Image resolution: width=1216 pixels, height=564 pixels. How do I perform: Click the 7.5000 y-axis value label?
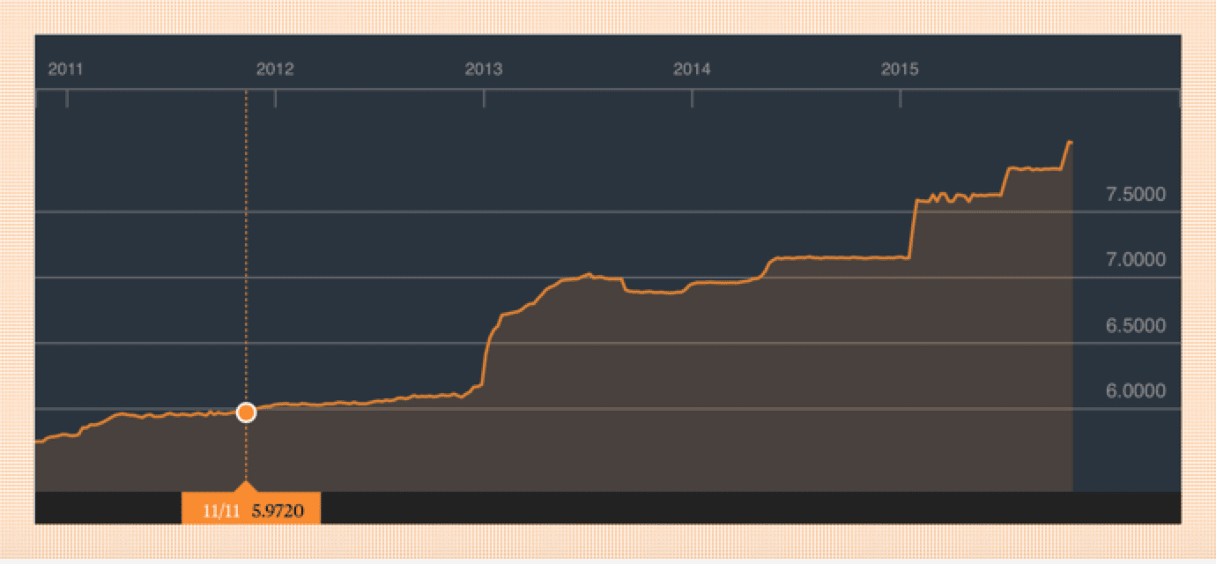(x=1135, y=195)
